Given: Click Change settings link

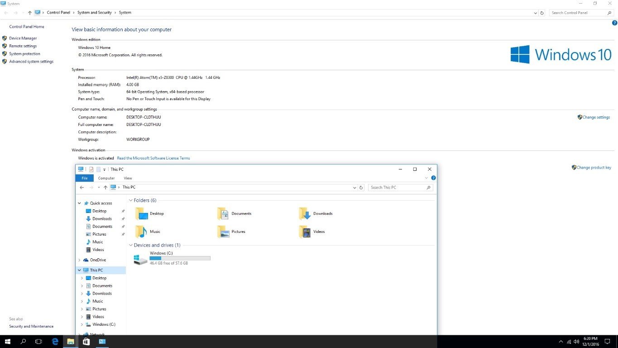Looking at the screenshot, I should point(596,117).
